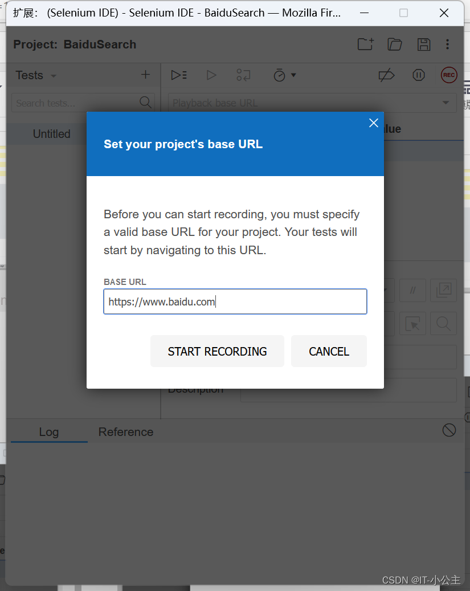Switch to the Log tab

pos(49,432)
